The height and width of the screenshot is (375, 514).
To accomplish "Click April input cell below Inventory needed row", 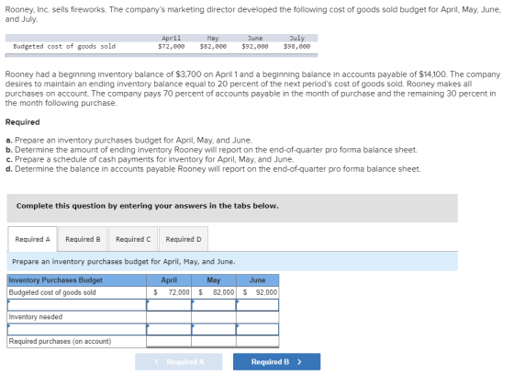I will [x=169, y=329].
